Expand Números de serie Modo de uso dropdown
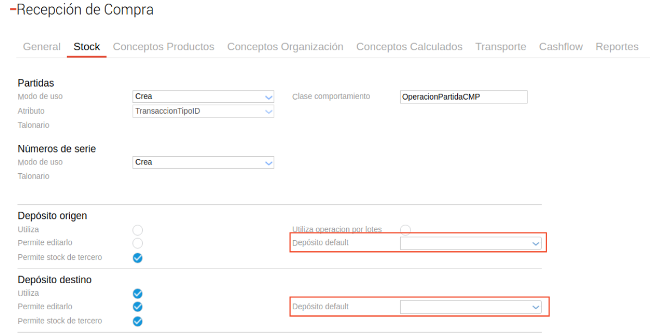Image resolution: width=650 pixels, height=336 pixels. tap(203, 162)
